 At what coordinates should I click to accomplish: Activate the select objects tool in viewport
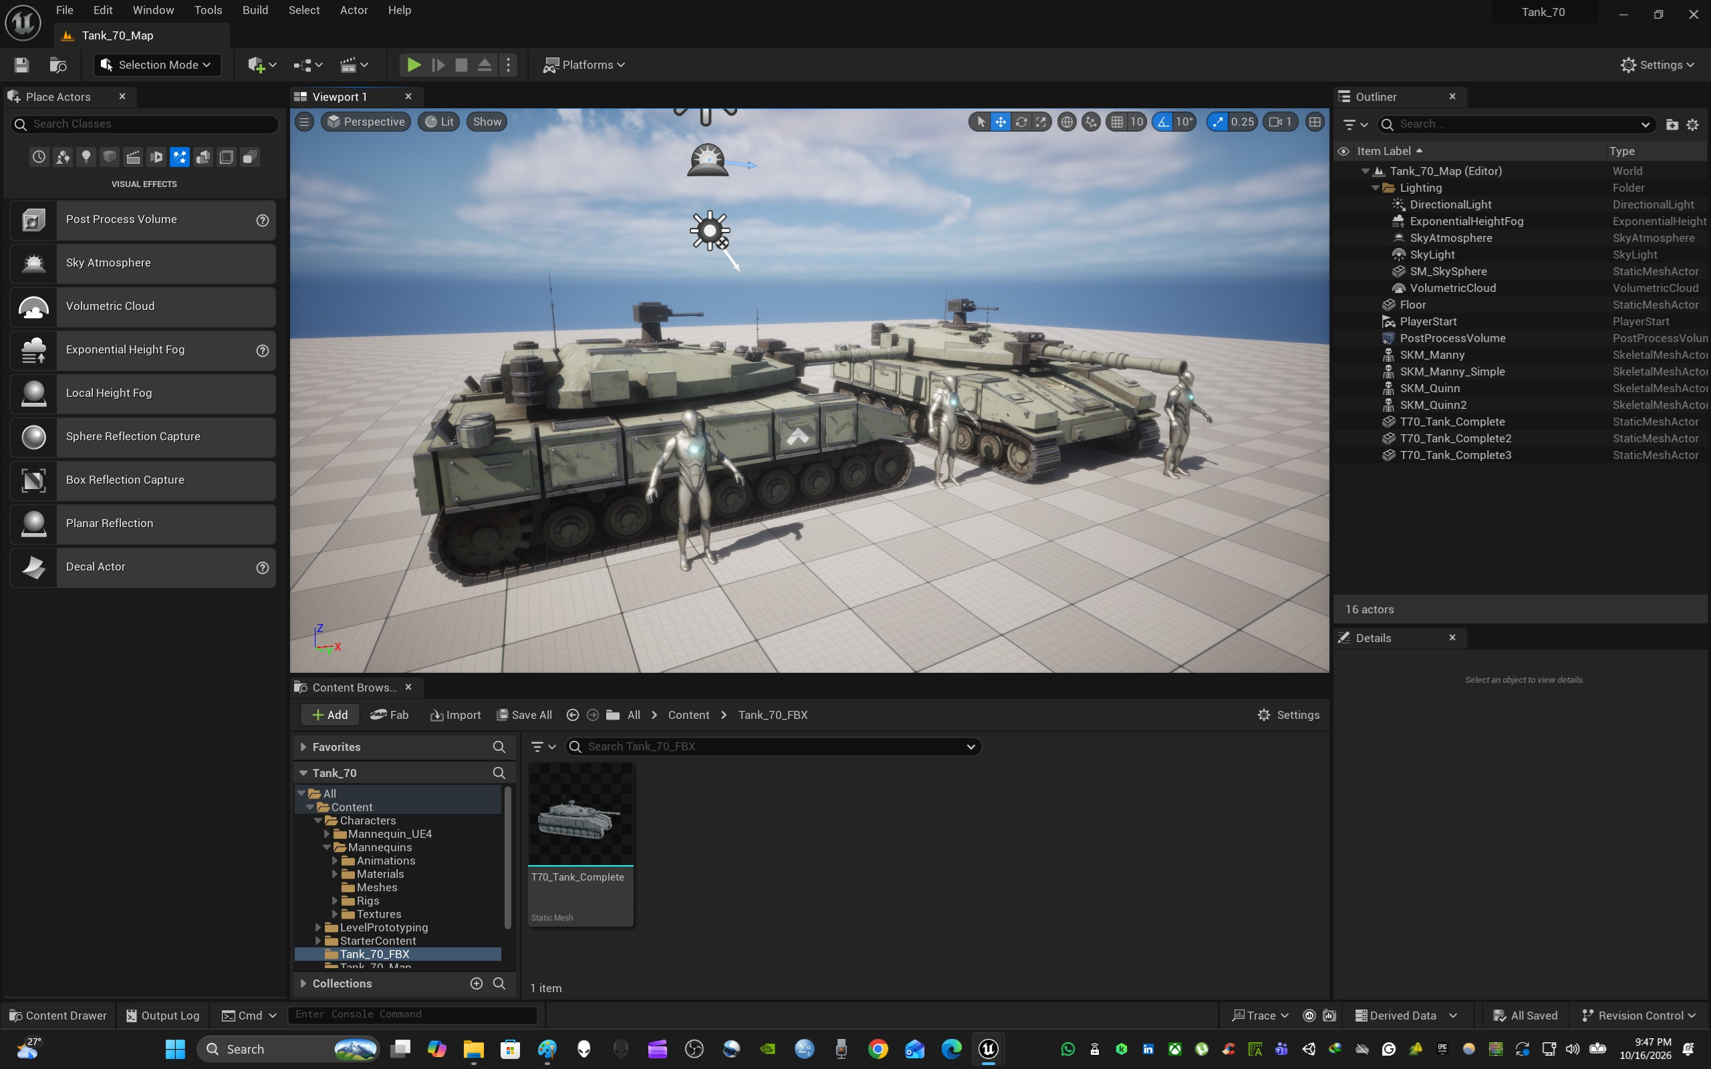980,122
